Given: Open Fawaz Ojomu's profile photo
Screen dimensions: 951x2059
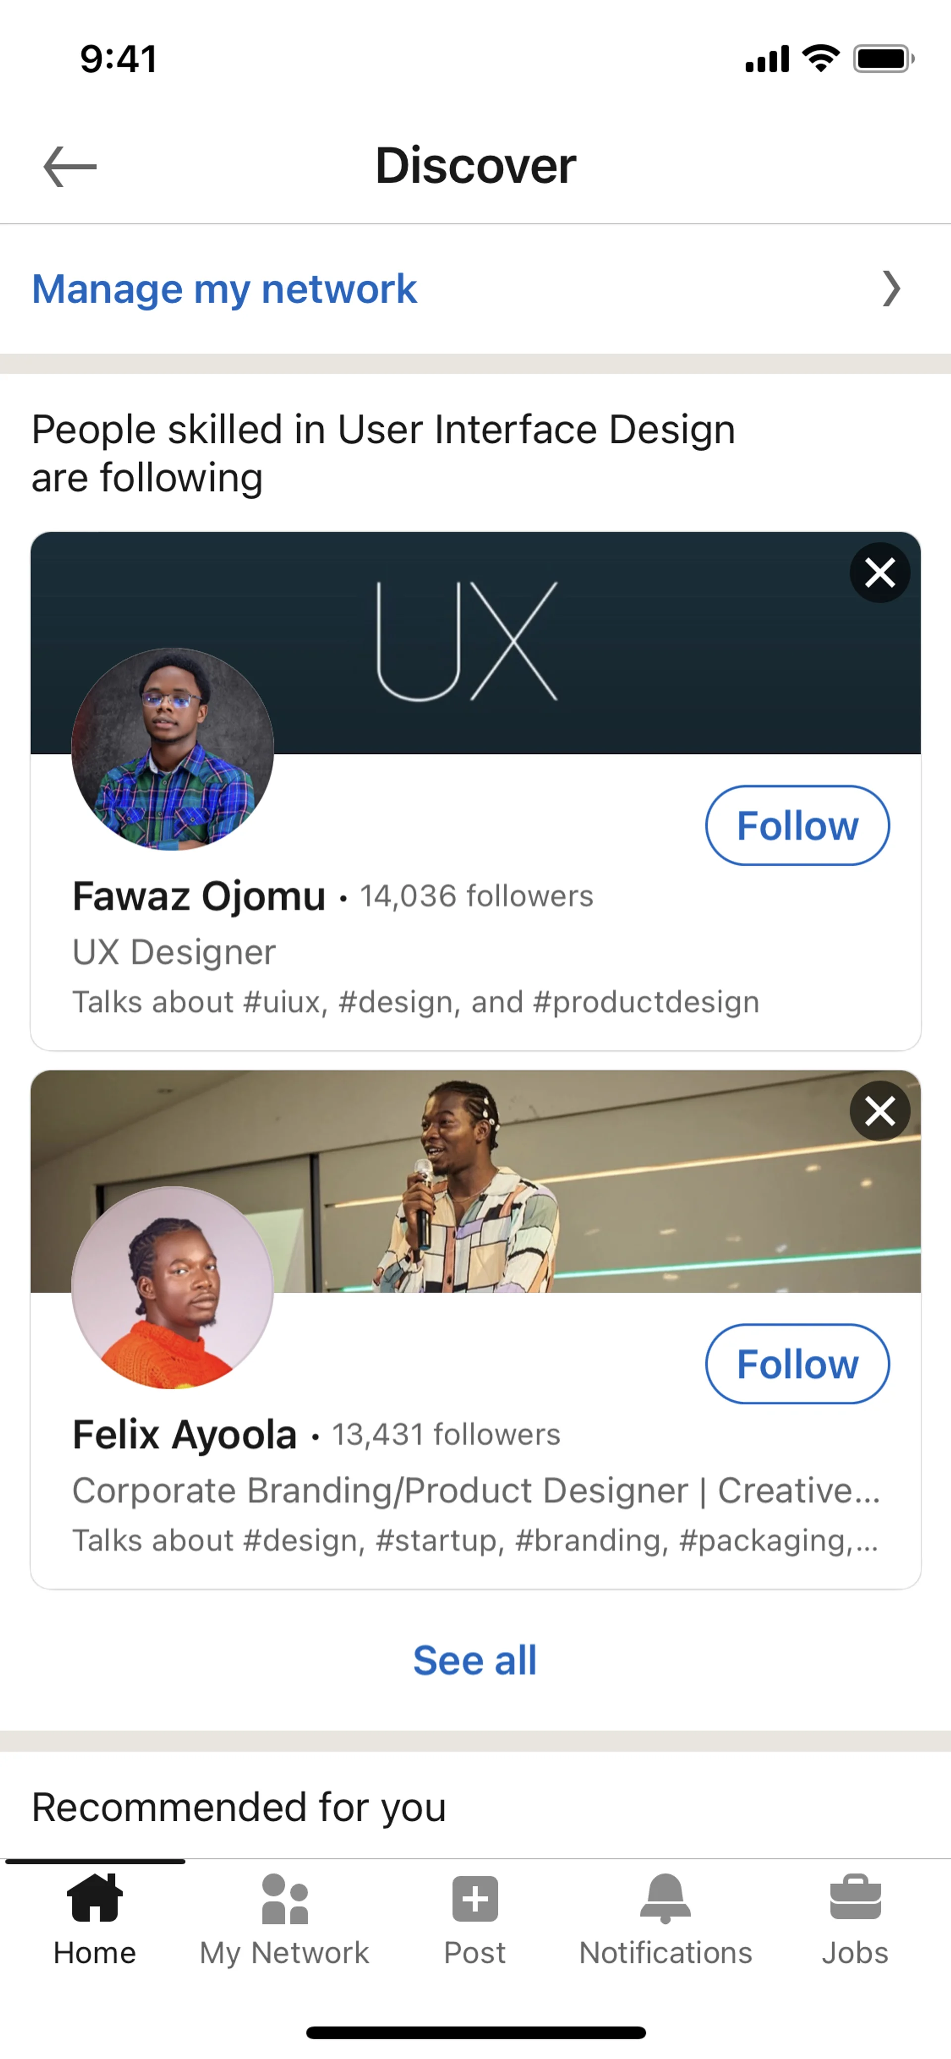Looking at the screenshot, I should point(173,749).
